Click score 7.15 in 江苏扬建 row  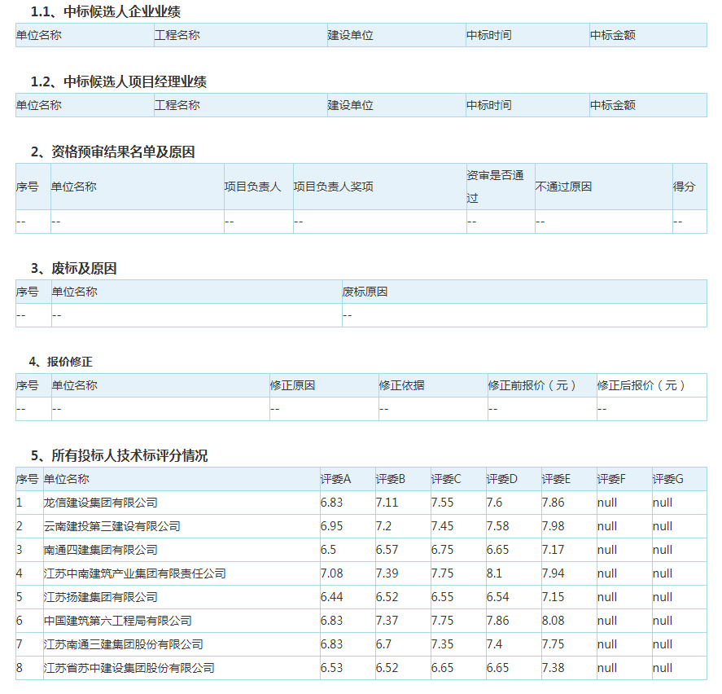(x=553, y=597)
